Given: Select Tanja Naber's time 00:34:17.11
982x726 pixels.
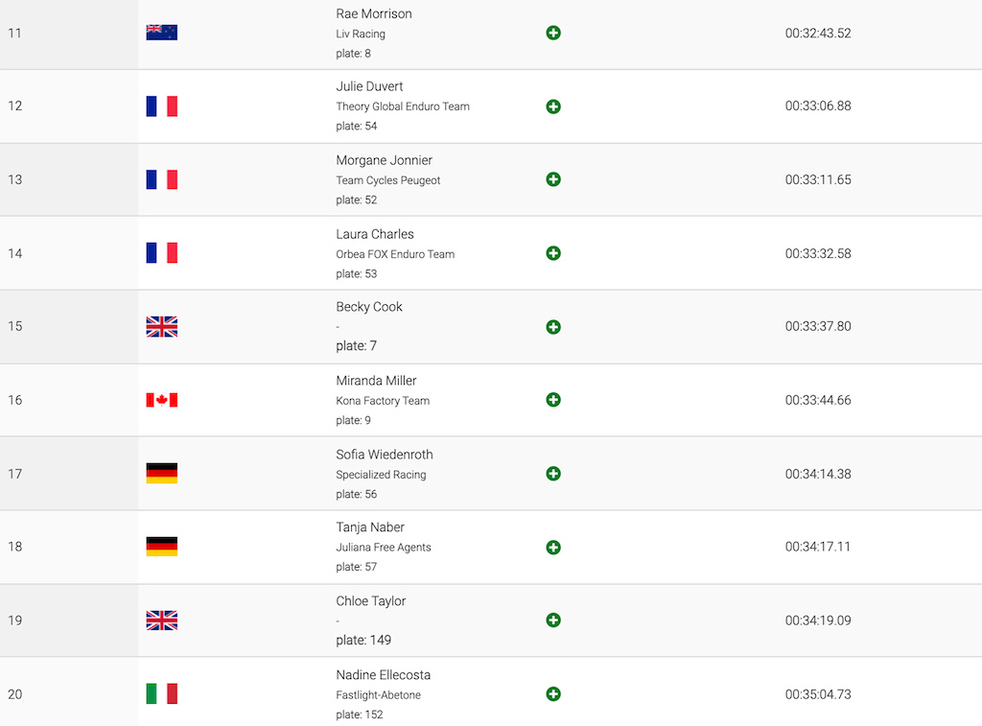Looking at the screenshot, I should pos(818,547).
